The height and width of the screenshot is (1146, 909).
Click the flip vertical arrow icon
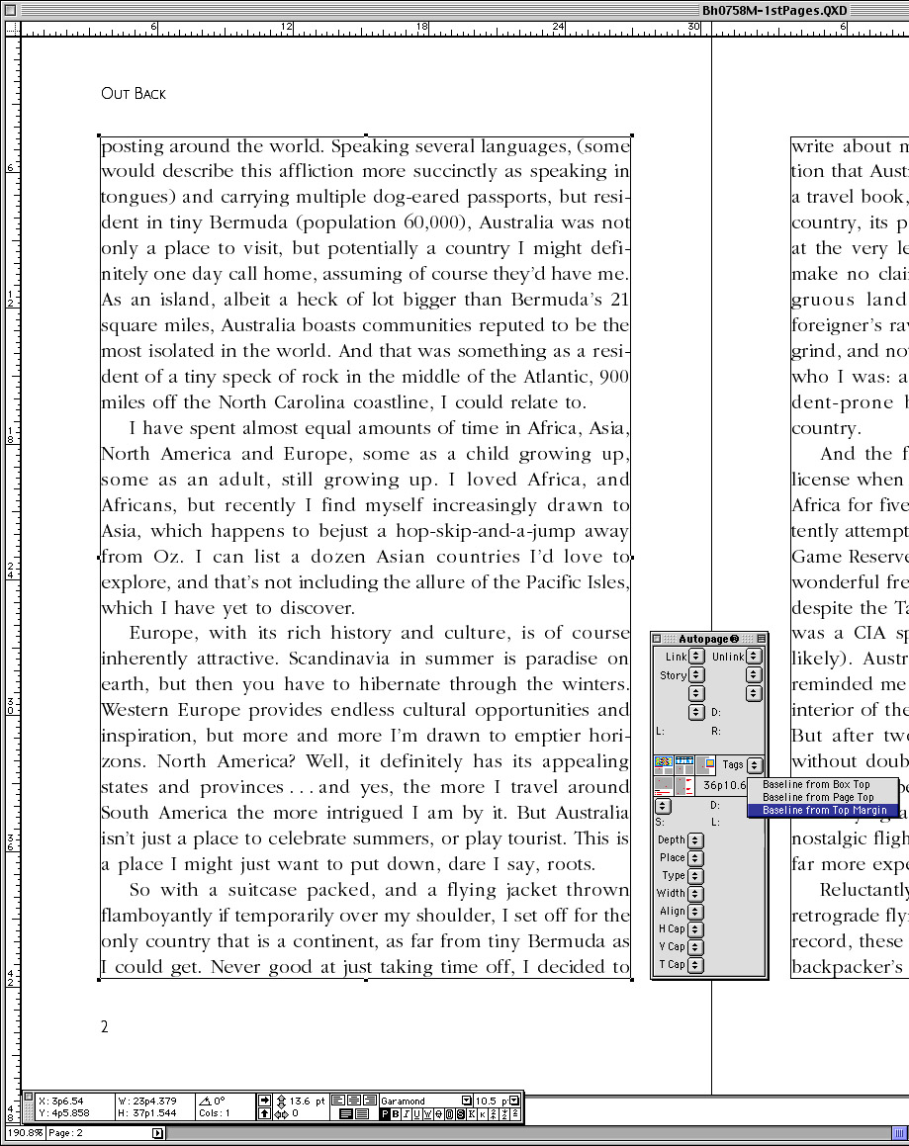(264, 1113)
